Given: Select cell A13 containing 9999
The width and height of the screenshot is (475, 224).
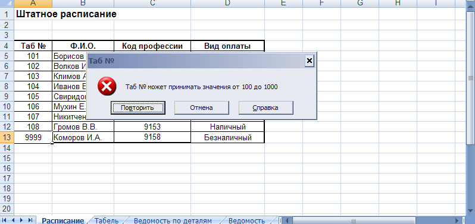Looking at the screenshot, I should (x=33, y=137).
